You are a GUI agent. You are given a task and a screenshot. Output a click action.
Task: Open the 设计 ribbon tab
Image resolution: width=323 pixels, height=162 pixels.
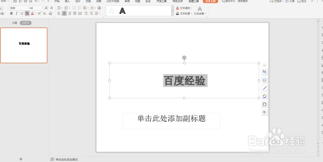pyautogui.click(x=78, y=1)
